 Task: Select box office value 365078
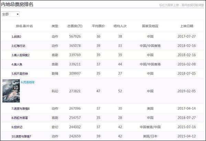click(75, 46)
